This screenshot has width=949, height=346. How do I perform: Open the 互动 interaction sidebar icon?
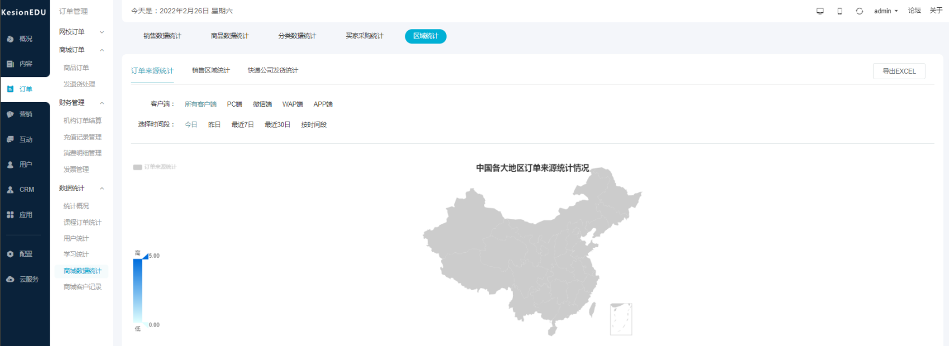tap(10, 140)
